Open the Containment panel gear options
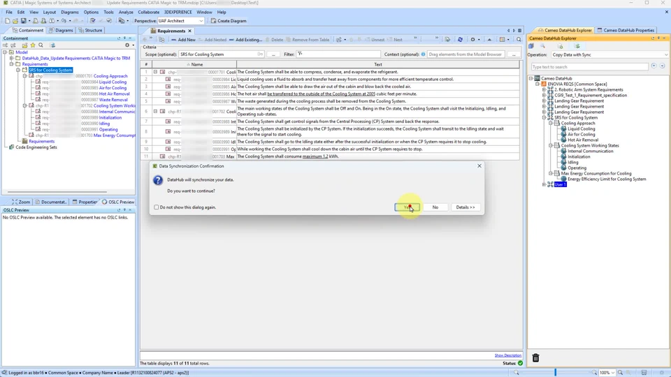This screenshot has height=377, width=671. point(127,45)
